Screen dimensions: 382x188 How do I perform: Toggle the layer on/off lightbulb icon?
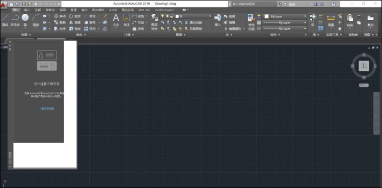162,16
